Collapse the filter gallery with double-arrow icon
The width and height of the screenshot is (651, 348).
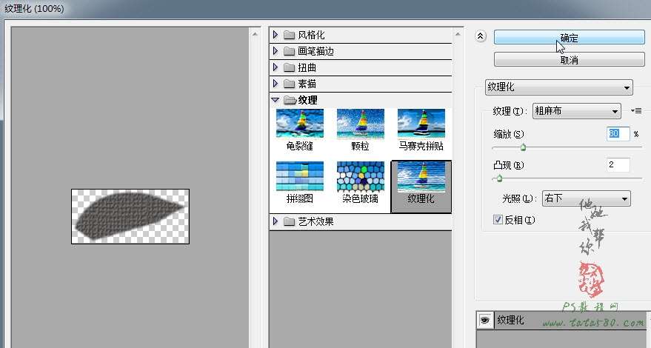481,36
